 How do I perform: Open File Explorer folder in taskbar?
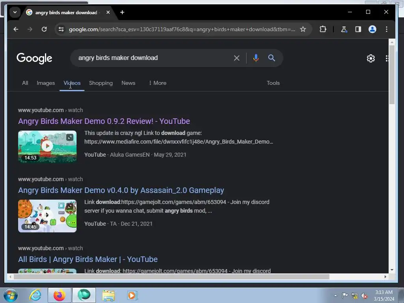tap(108, 295)
